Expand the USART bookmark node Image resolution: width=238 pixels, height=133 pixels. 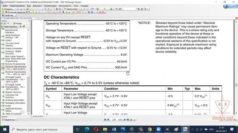point(1,40)
